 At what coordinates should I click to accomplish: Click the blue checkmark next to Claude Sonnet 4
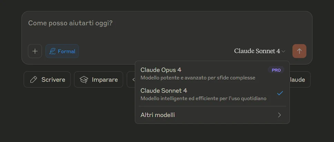(x=280, y=93)
